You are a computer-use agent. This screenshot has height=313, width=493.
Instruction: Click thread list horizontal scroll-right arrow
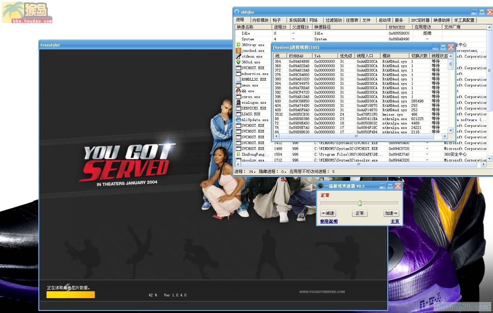[445, 136]
